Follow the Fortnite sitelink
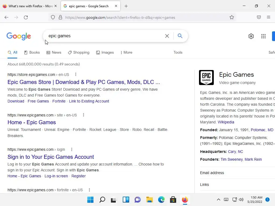Viewport: 275px width, 206px height. click(59, 101)
